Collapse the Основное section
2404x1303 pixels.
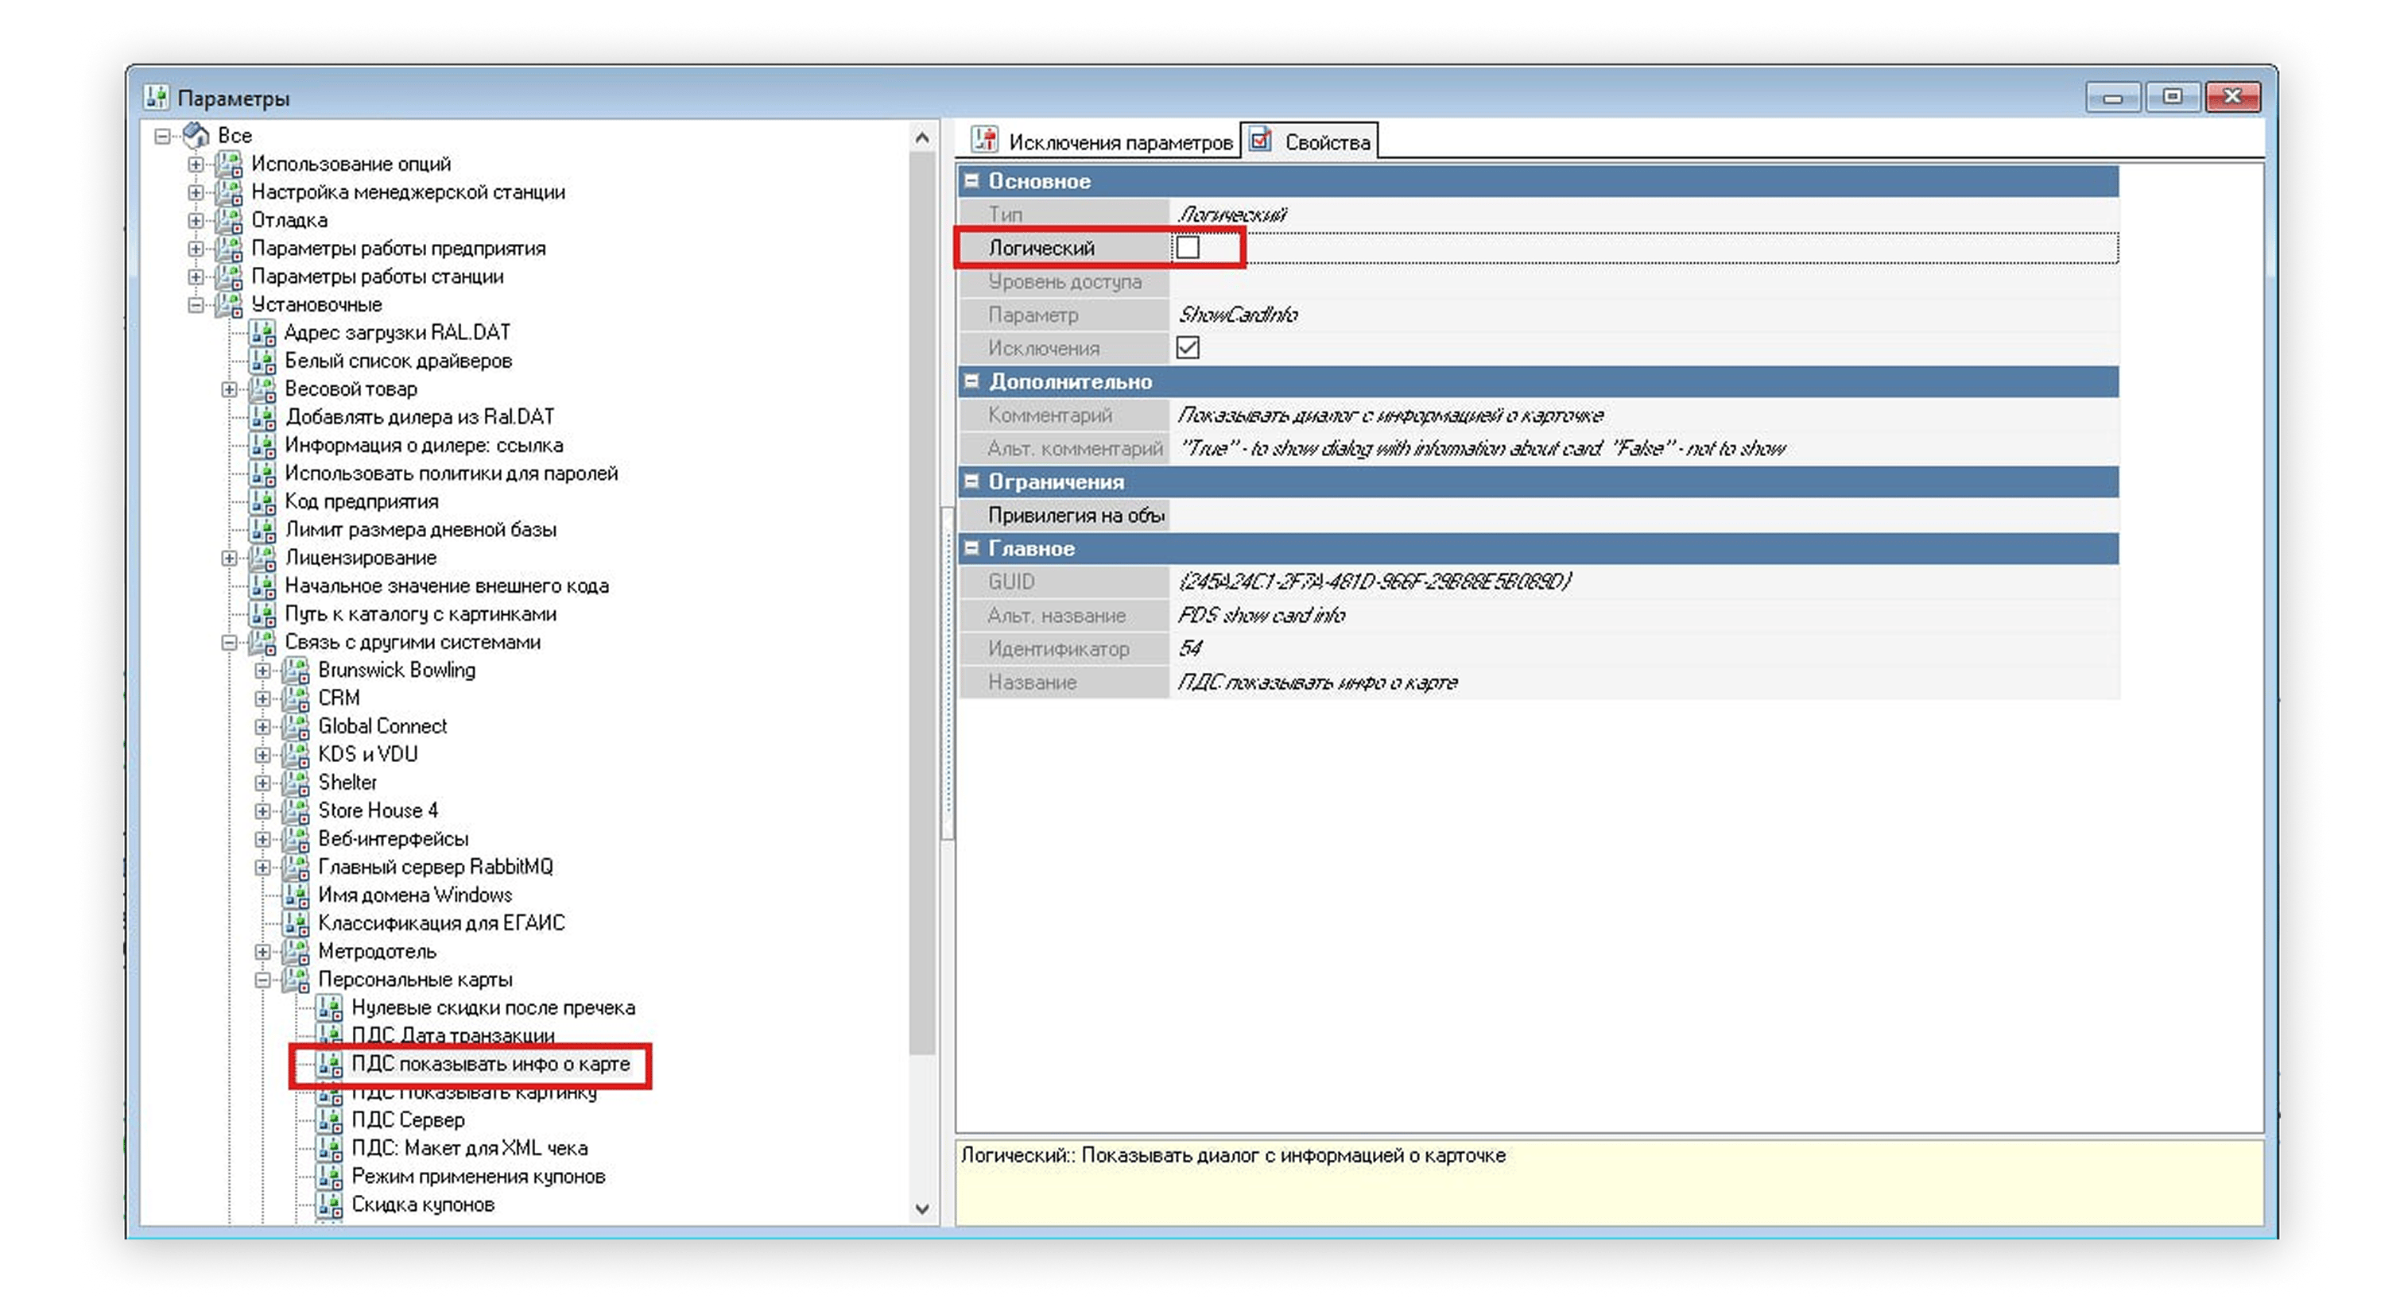coord(971,181)
